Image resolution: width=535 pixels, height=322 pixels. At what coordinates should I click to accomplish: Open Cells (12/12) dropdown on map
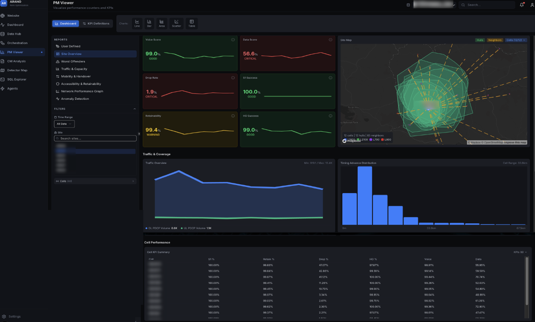(516, 40)
